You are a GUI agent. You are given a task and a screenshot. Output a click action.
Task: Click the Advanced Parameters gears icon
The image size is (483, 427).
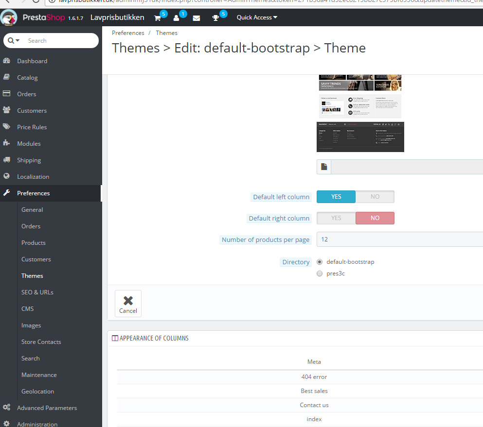click(6, 407)
